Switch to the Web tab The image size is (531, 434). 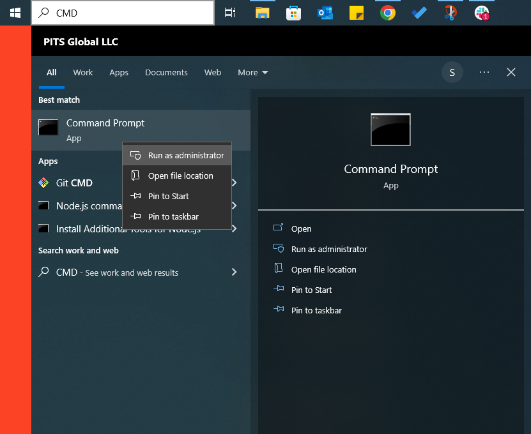pyautogui.click(x=213, y=72)
